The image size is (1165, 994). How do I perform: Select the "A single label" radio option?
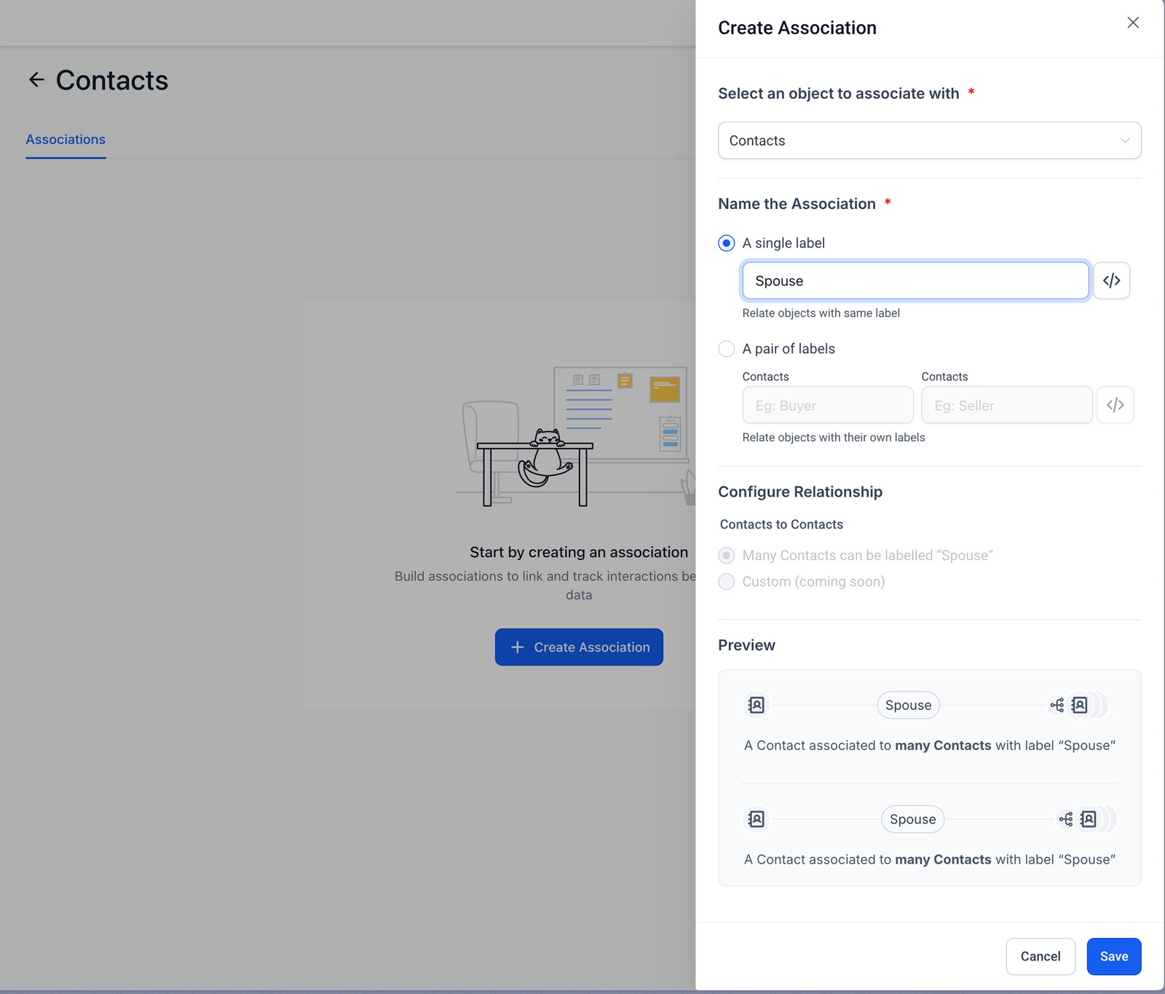pos(727,243)
